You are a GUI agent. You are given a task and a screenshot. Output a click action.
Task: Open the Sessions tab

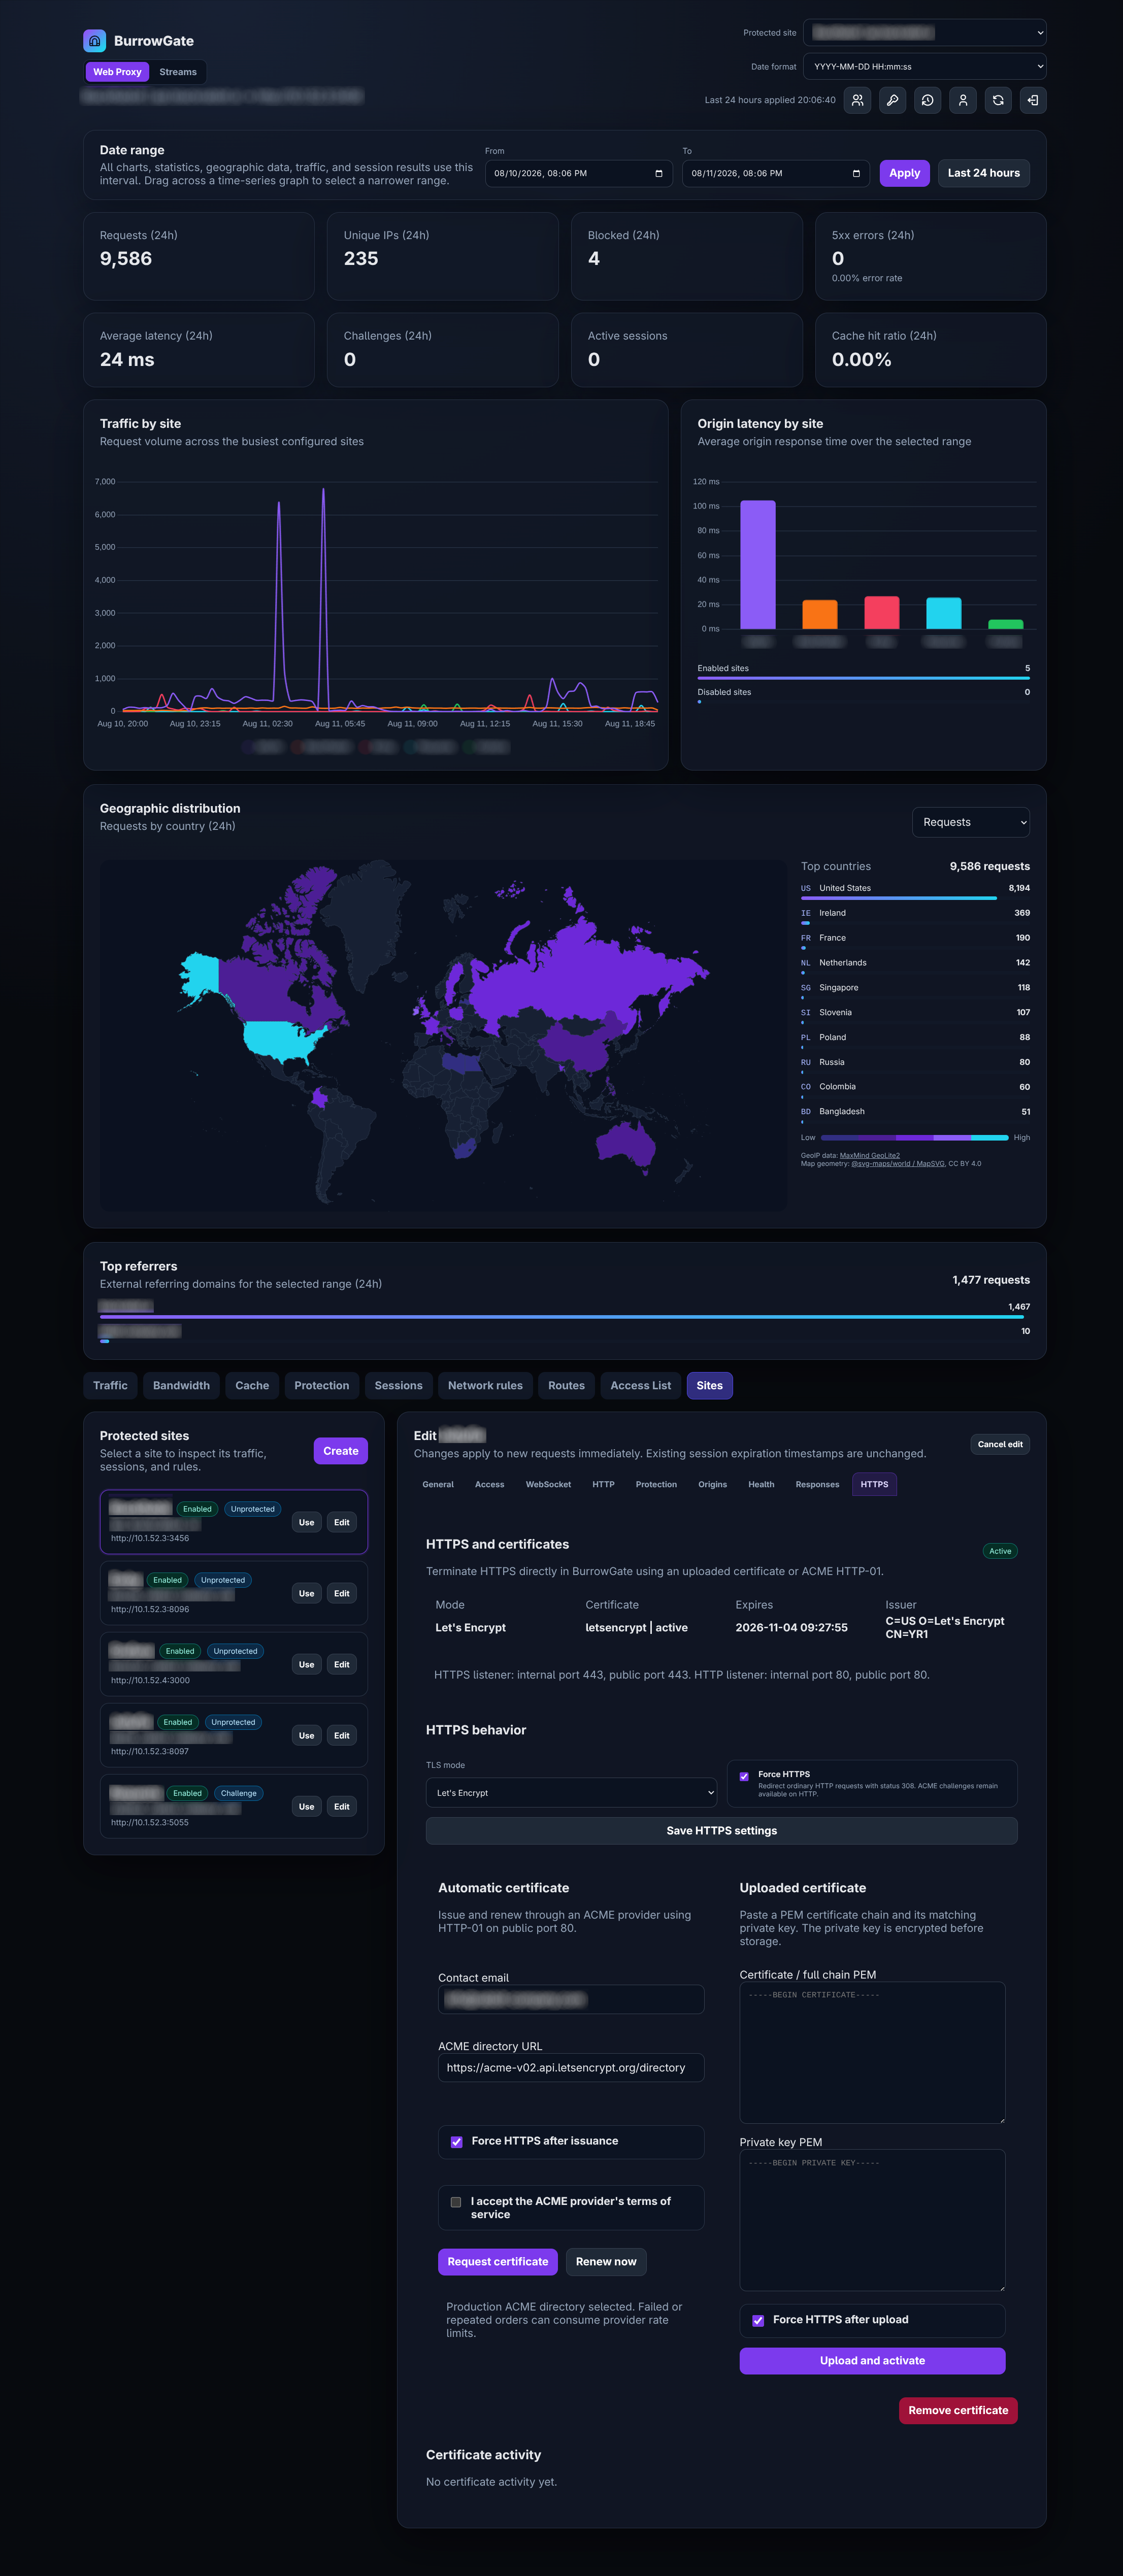click(398, 1385)
